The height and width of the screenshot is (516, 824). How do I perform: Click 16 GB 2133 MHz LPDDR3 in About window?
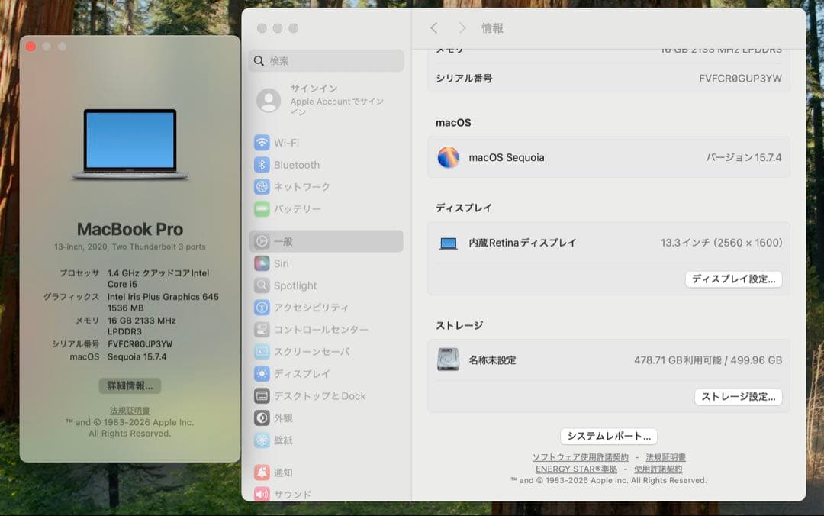click(141, 326)
